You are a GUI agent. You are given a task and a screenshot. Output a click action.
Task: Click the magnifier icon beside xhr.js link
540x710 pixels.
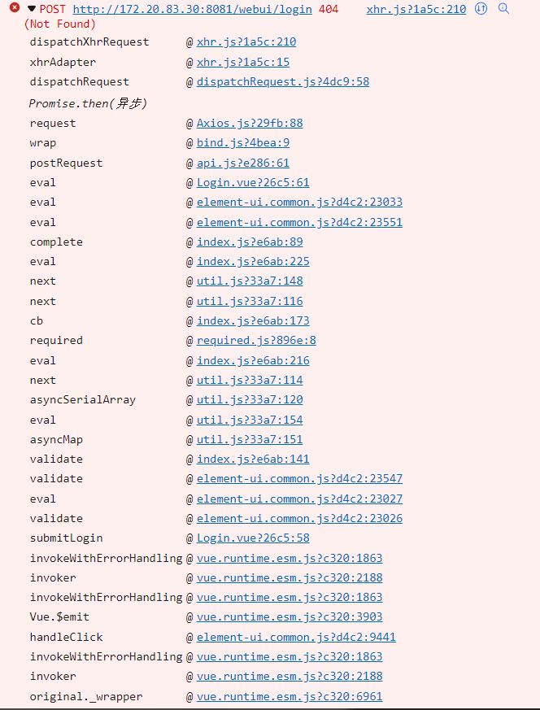(x=503, y=9)
